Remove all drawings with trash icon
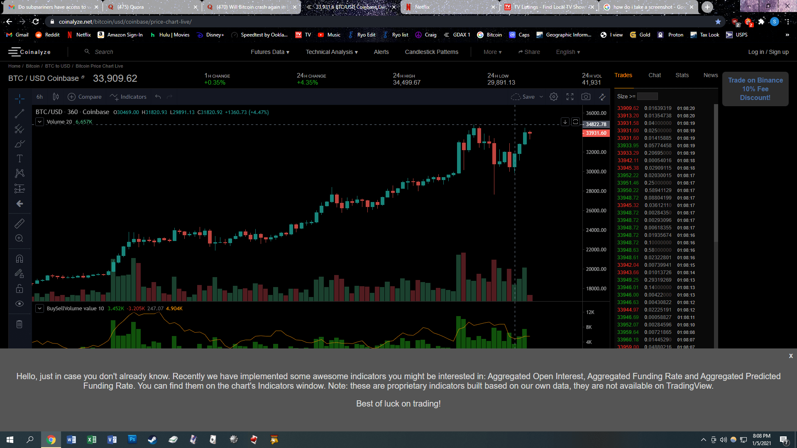 click(20, 324)
